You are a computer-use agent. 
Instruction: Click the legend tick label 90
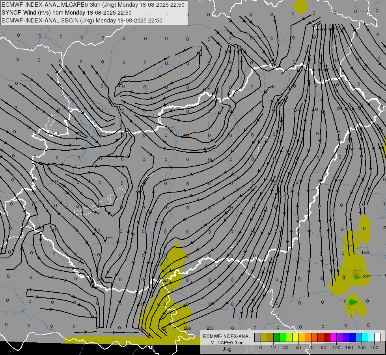click(323, 348)
